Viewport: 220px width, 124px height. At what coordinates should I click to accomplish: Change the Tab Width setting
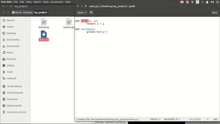coord(172,119)
